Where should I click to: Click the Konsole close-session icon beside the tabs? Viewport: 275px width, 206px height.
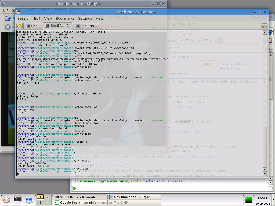pos(265,26)
